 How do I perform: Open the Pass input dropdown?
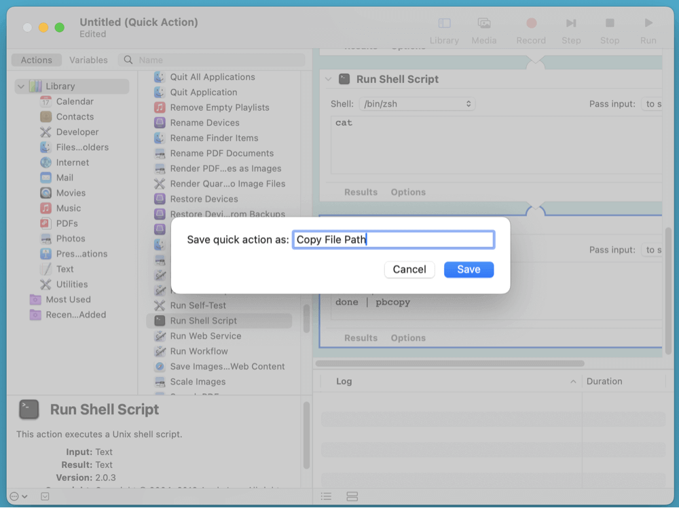pyautogui.click(x=650, y=104)
